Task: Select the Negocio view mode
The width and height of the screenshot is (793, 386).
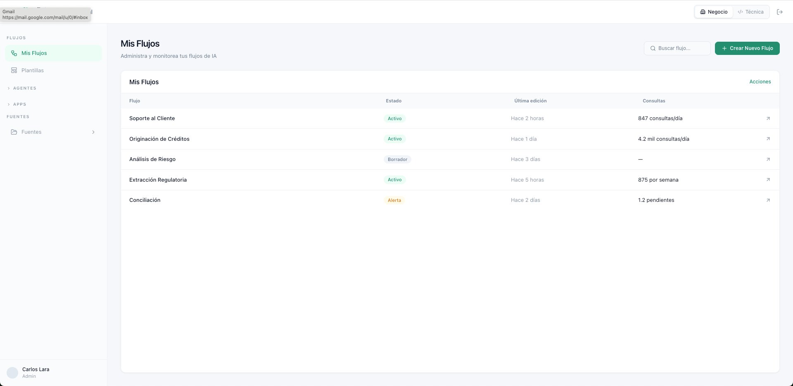Action: pyautogui.click(x=714, y=12)
